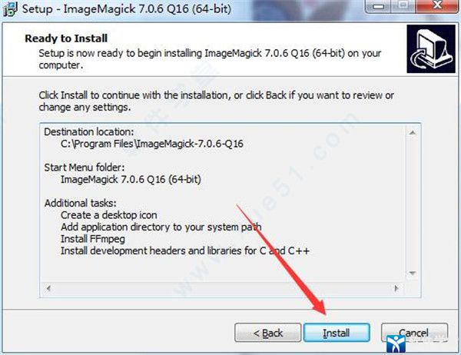Click the "Create a desktop icon" line

click(109, 215)
